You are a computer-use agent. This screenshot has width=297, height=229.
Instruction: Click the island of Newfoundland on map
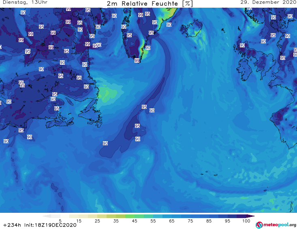[91, 114]
